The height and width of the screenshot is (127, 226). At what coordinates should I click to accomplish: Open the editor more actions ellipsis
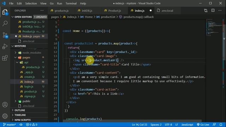click(220, 11)
